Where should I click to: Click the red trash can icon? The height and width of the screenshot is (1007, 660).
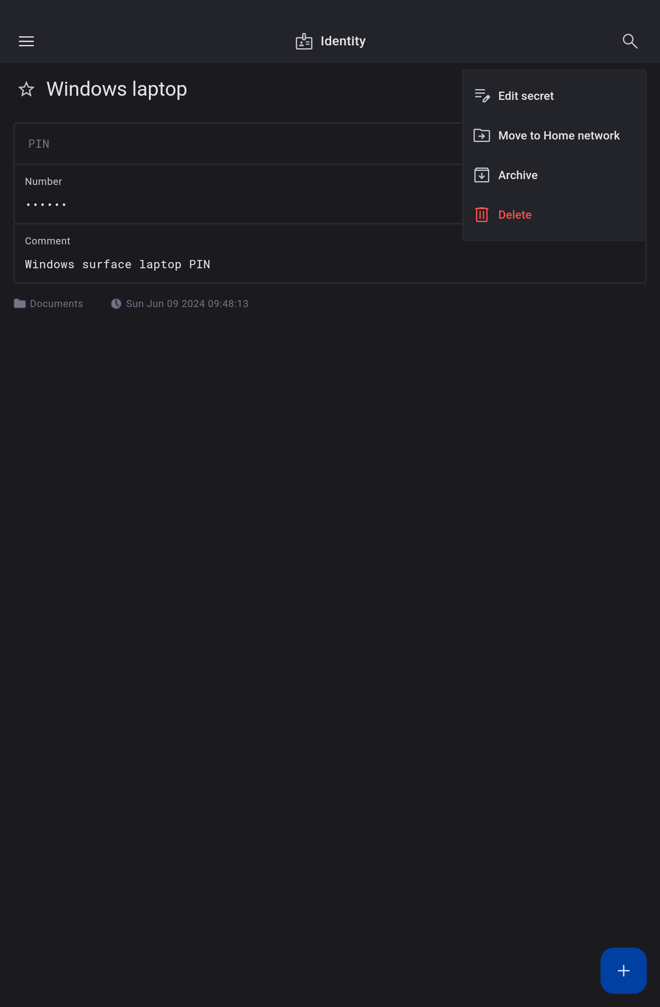481,215
